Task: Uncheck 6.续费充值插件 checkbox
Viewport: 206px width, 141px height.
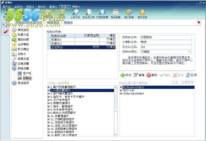Action: (x=49, y=103)
